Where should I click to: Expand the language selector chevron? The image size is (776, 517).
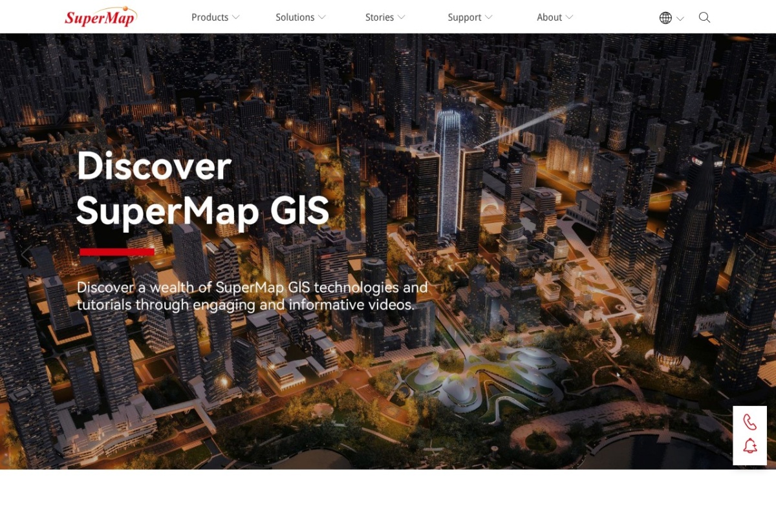pos(680,19)
